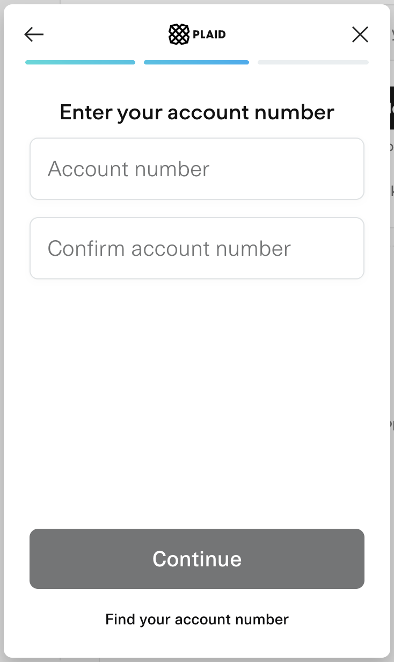
Task: Focus the Account number input field
Action: (197, 169)
